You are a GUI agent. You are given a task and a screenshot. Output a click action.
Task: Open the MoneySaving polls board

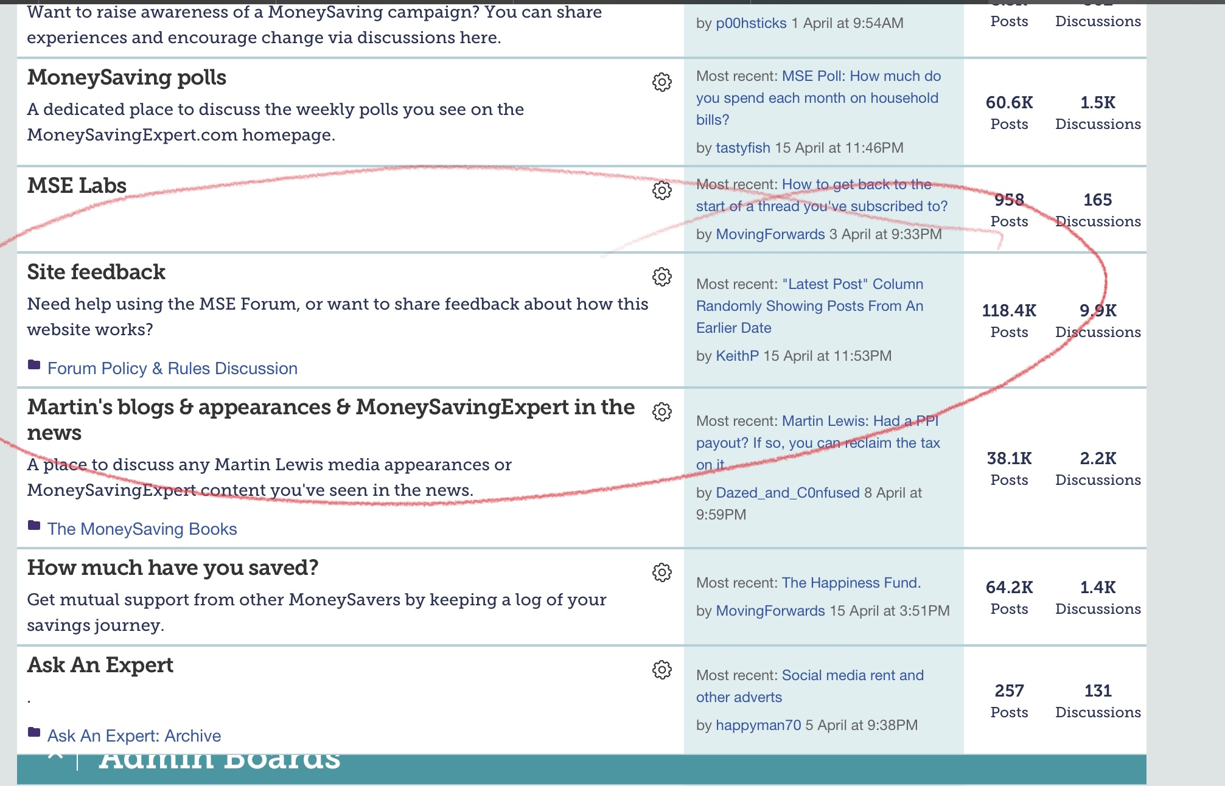127,78
